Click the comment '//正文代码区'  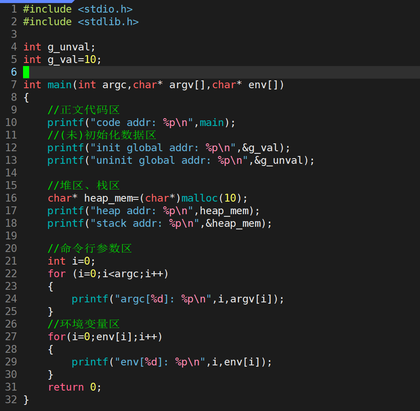(83, 110)
